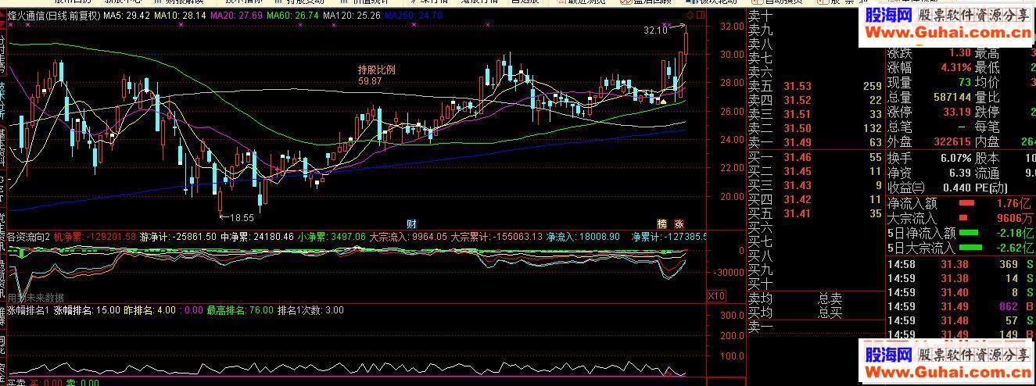Click the 总买 total buy label

coord(830,313)
